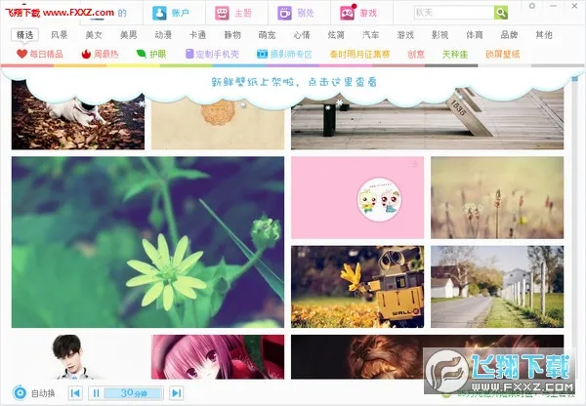Select the 其他 category tab
Image resolution: width=586 pixels, height=406 pixels.
point(544,35)
